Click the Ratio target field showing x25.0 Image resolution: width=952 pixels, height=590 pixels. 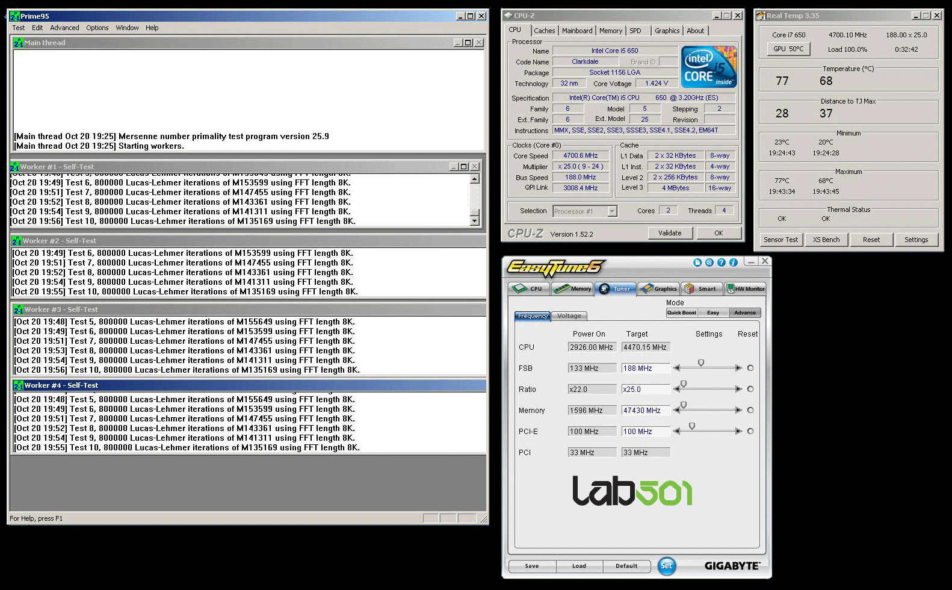point(646,390)
